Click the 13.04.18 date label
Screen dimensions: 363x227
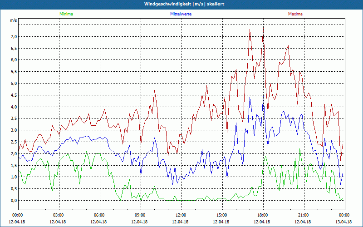point(343,222)
